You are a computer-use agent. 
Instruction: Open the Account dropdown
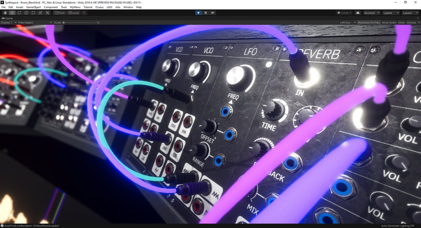pyautogui.click(x=372, y=13)
